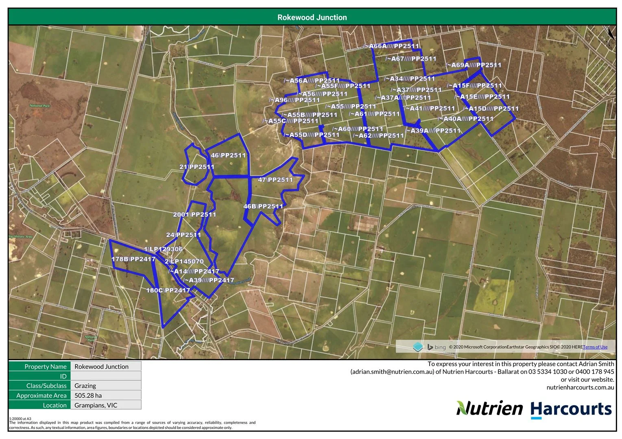
Task: Select the 21\PP2511 parcel label
Action: [x=197, y=167]
